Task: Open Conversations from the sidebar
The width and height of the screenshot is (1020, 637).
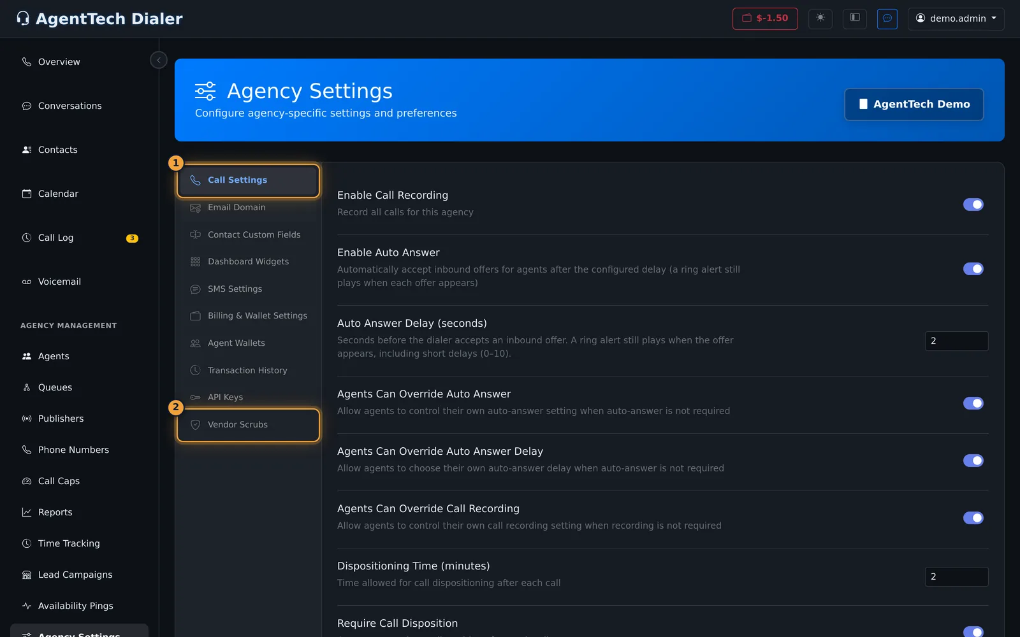Action: pyautogui.click(x=79, y=106)
